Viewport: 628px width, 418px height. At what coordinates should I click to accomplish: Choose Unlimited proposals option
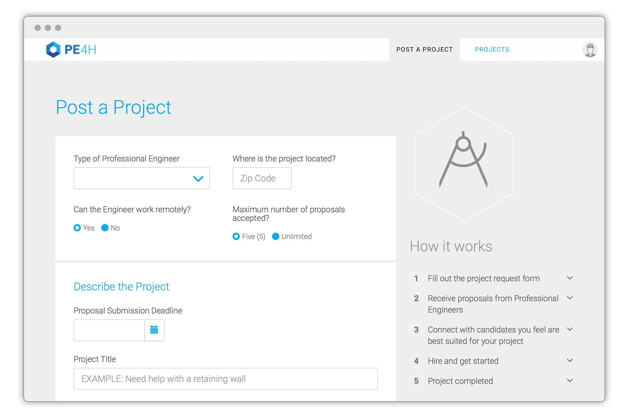click(276, 236)
